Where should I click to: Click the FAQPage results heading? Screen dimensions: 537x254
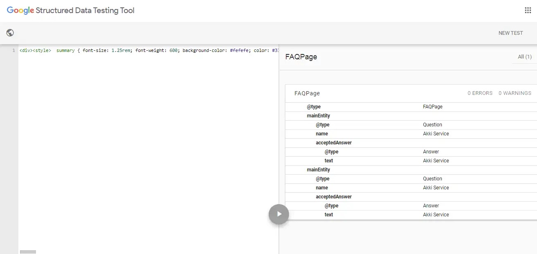[x=301, y=57]
